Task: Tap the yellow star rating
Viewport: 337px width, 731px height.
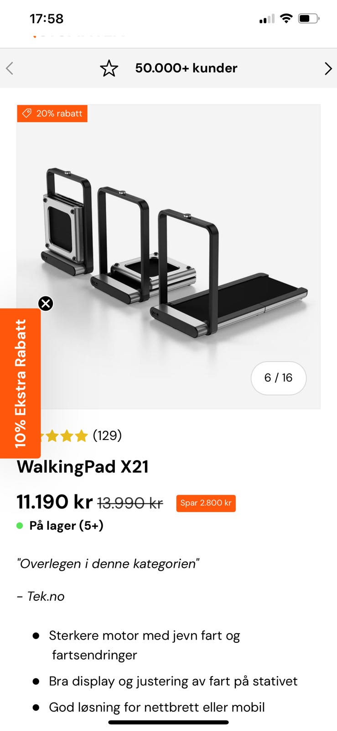Action: pos(64,436)
